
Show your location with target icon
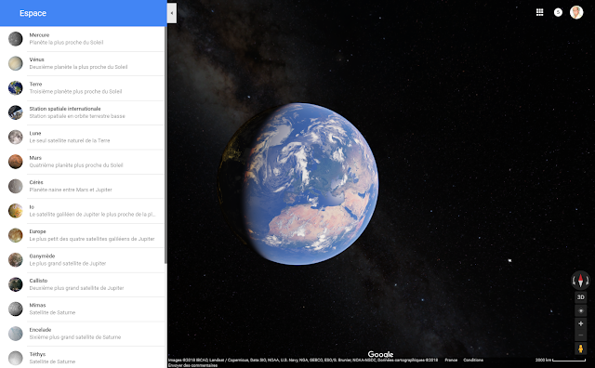580,310
